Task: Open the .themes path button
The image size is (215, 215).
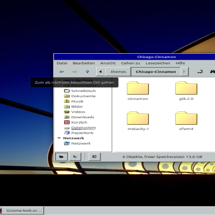Action: click(x=118, y=71)
